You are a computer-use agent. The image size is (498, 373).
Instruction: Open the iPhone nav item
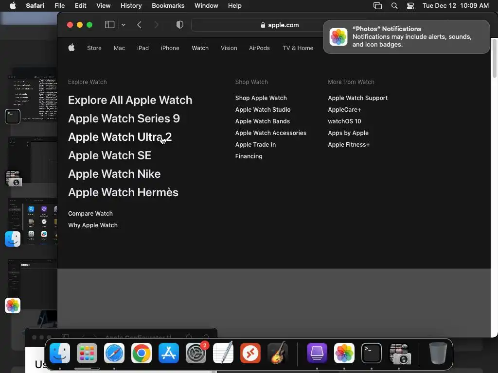point(170,48)
